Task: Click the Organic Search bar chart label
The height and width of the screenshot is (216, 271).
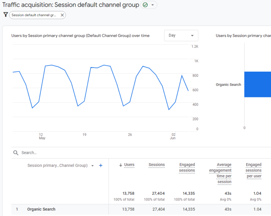Action: [x=228, y=85]
